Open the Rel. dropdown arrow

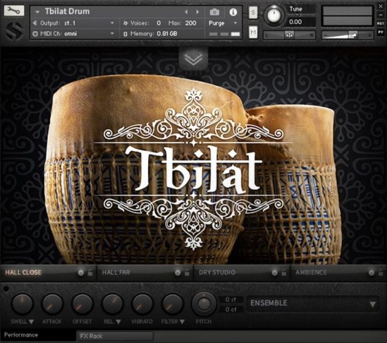point(118,322)
